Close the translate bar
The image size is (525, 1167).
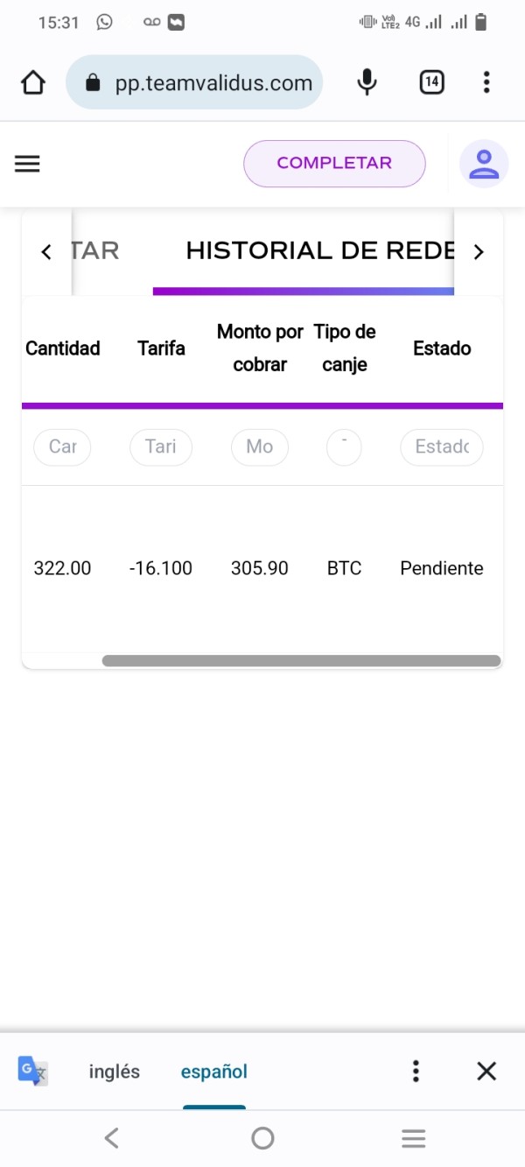[x=486, y=1071]
